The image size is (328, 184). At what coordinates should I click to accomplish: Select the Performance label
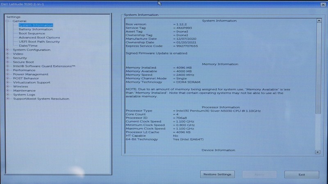tap(24, 70)
